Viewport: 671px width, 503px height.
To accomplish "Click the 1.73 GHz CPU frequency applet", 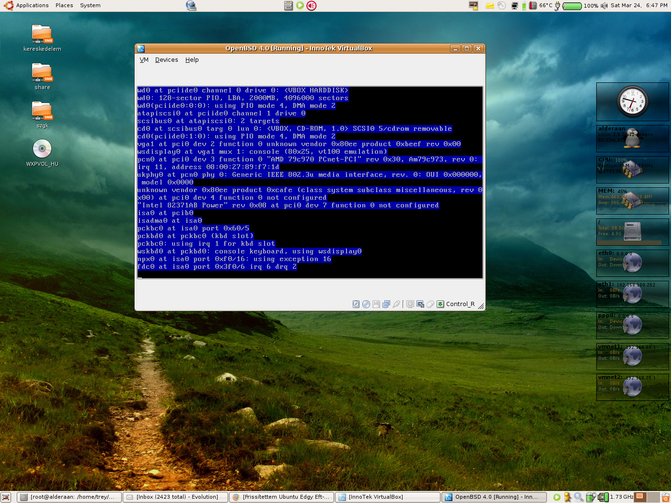I will 615,497.
